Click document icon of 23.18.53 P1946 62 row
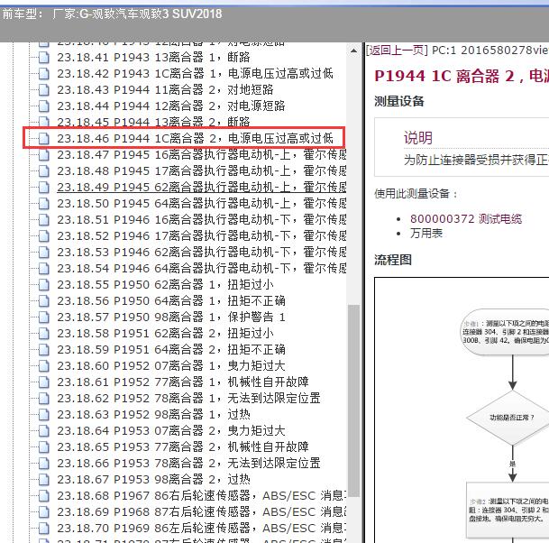 [x=44, y=252]
